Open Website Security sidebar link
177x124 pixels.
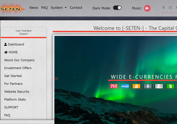[17, 92]
